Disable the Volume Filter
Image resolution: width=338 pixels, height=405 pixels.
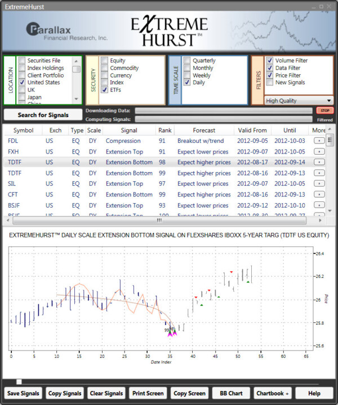pyautogui.click(x=270, y=60)
